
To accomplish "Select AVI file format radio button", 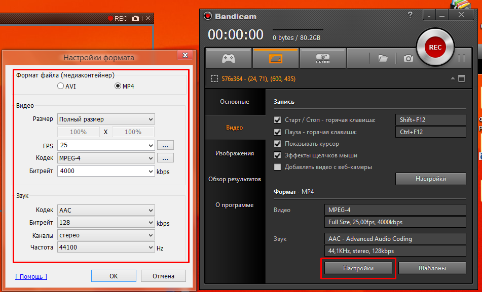I will point(60,86).
